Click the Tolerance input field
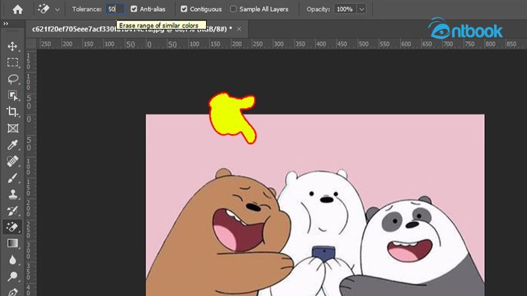Image resolution: width=527 pixels, height=296 pixels. (115, 9)
